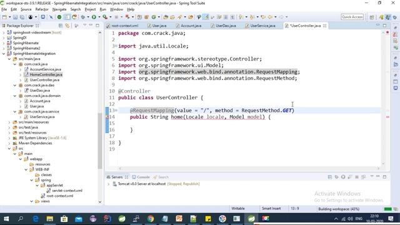
Task: Close the UserController.java editor tab
Action: tap(325, 26)
